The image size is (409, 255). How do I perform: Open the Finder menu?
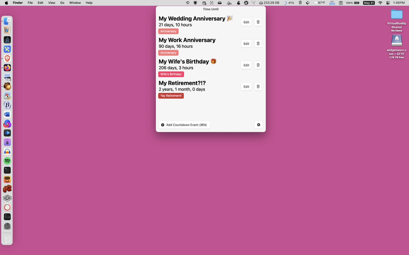(18, 3)
